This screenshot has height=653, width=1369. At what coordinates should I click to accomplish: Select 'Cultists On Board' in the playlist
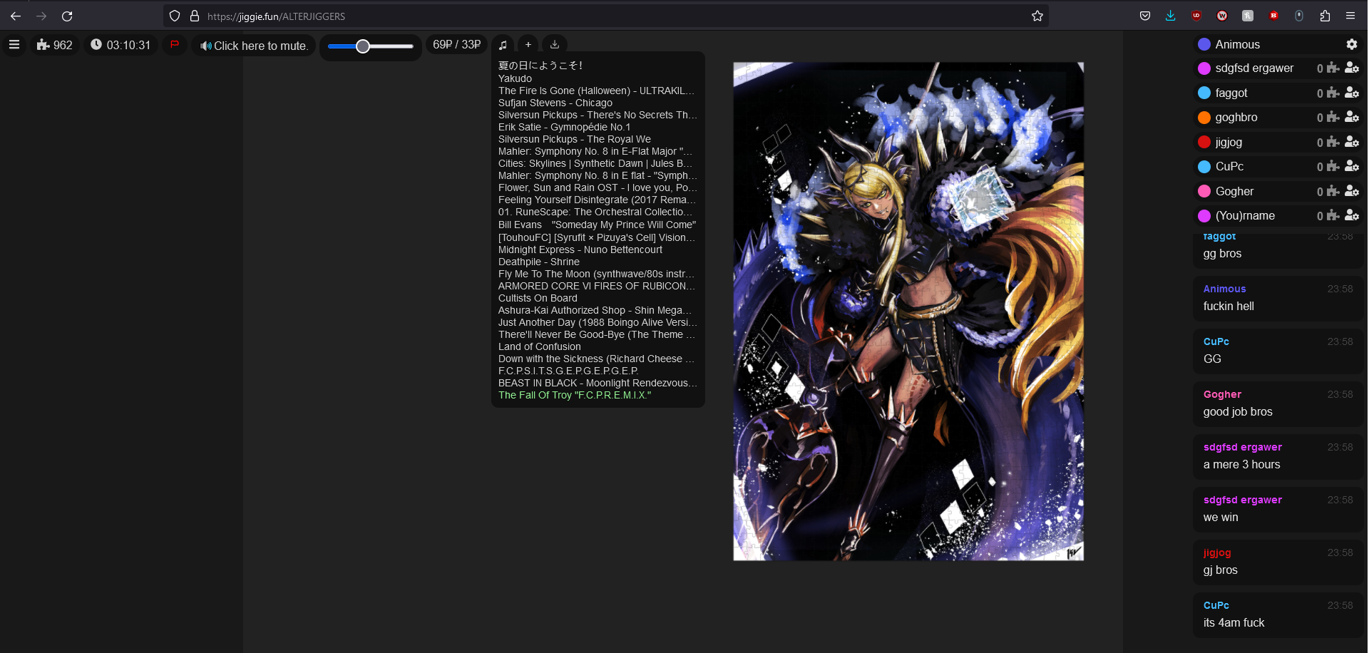(x=538, y=298)
